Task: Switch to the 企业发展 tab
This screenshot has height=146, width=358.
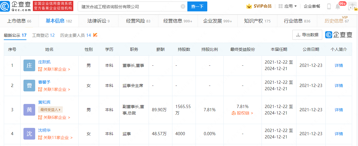Action: pyautogui.click(x=218, y=21)
